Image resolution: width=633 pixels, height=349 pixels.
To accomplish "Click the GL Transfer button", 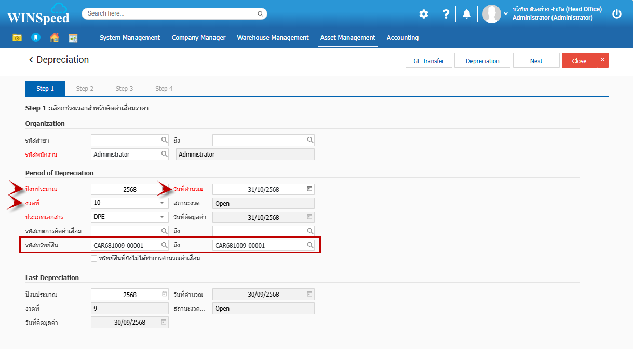I will 428,61.
